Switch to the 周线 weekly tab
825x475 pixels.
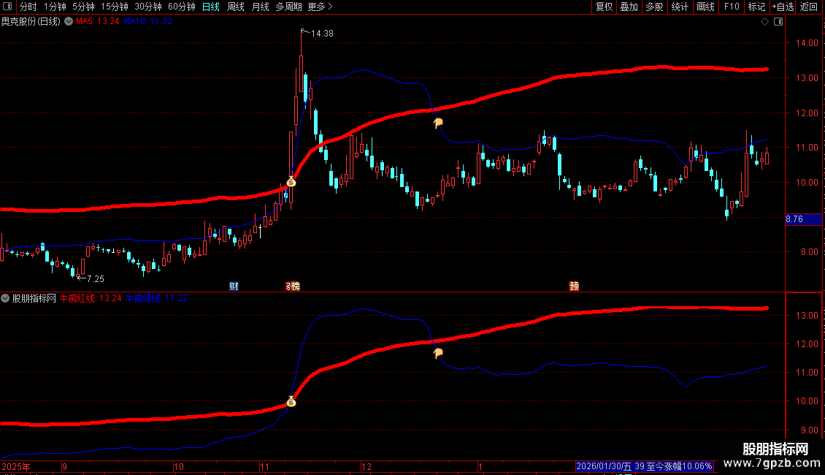click(235, 7)
